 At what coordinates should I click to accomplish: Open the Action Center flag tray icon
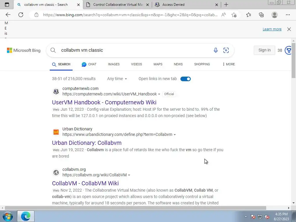[253, 217]
